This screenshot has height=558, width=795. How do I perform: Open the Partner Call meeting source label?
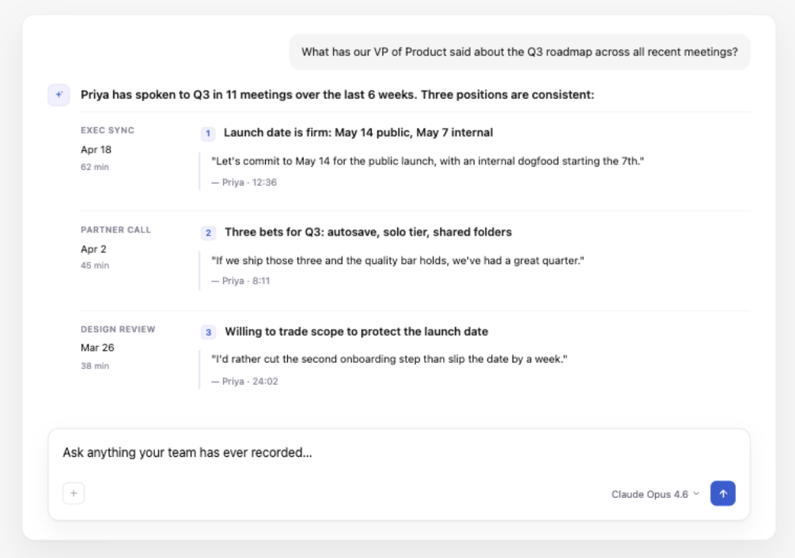click(x=115, y=230)
